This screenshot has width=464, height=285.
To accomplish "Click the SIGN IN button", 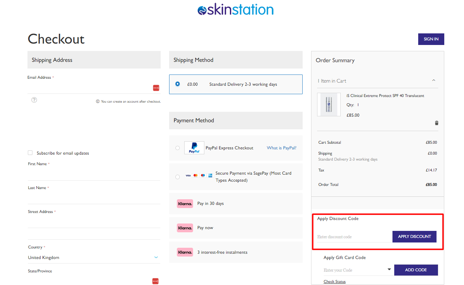I will click(x=431, y=39).
